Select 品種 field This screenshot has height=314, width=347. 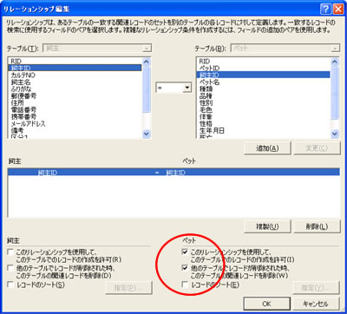coord(264,96)
